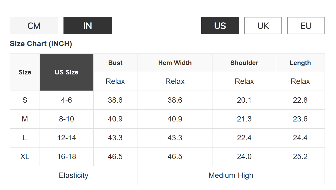Click the Size Chart (INCH) heading

tap(41, 44)
